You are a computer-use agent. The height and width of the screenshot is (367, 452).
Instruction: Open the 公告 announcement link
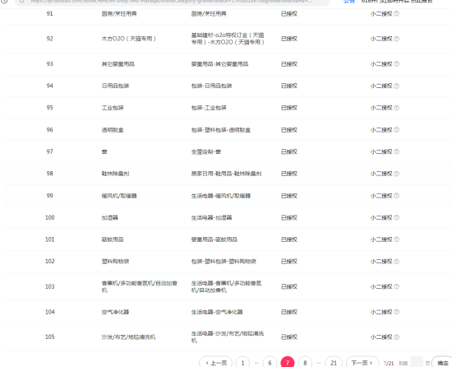tap(348, 2)
